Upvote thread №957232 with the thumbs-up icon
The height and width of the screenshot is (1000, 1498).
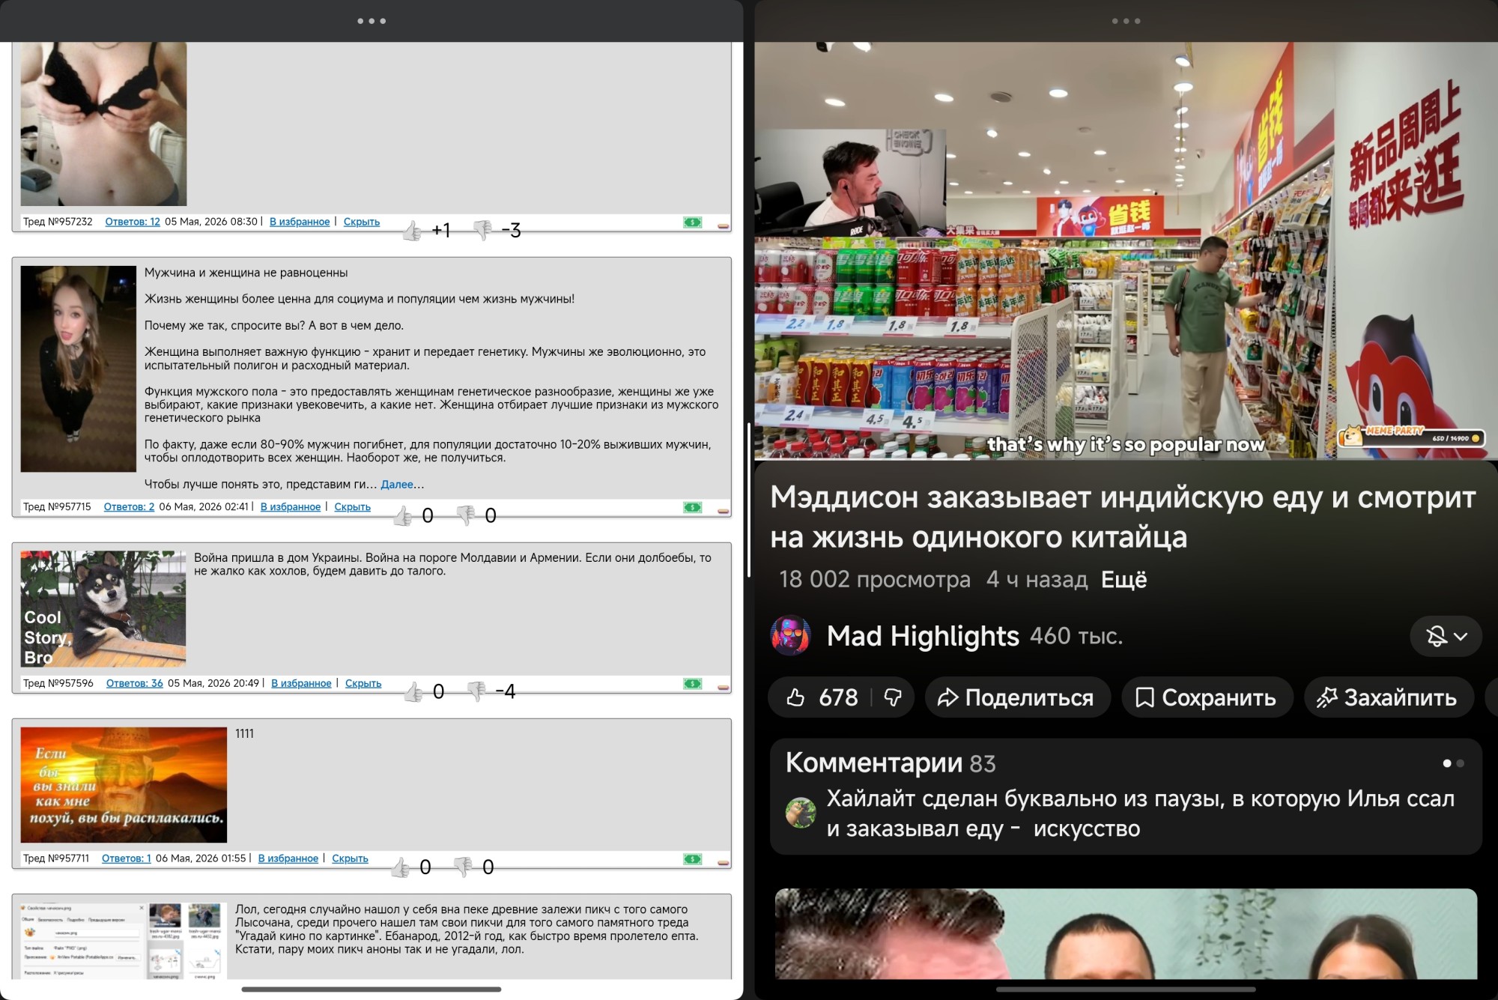coord(411,231)
